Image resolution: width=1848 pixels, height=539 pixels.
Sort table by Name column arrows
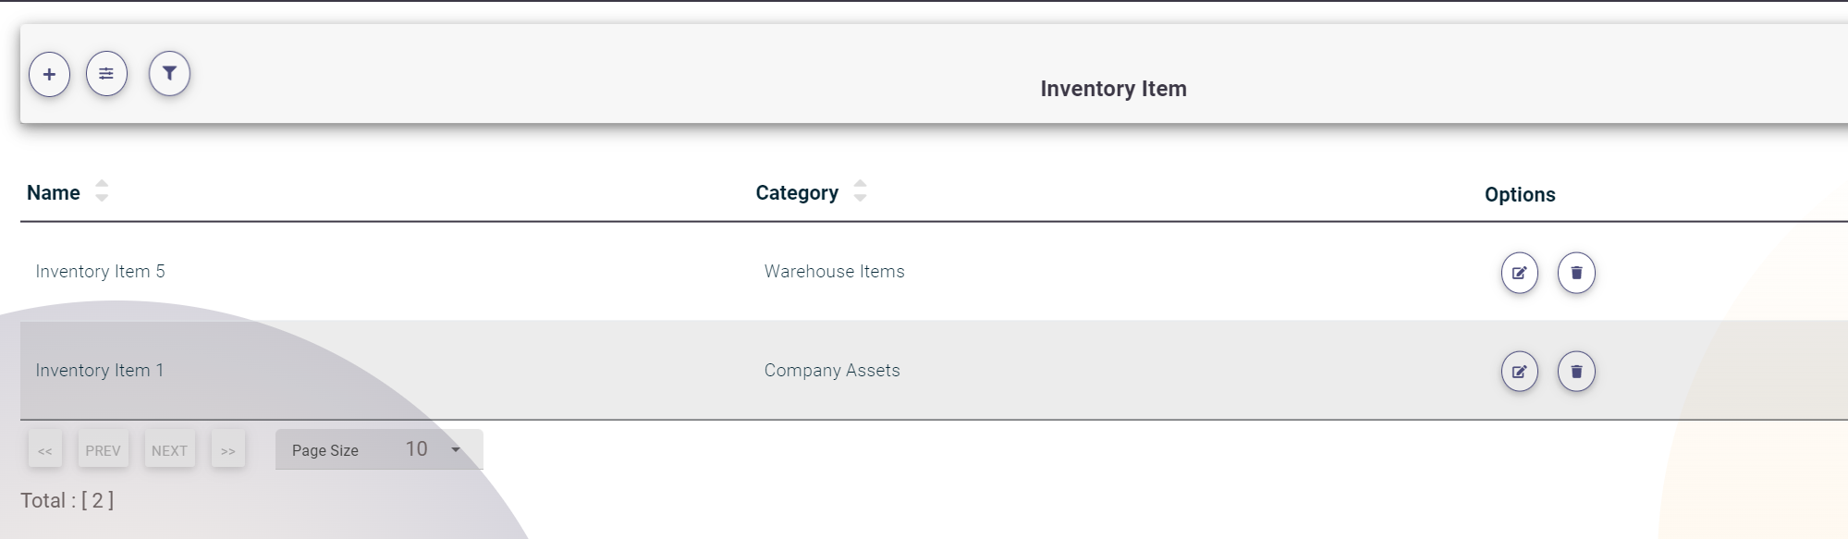pyautogui.click(x=102, y=191)
